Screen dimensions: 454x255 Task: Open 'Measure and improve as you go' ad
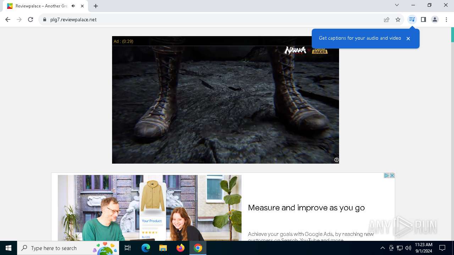click(x=306, y=208)
